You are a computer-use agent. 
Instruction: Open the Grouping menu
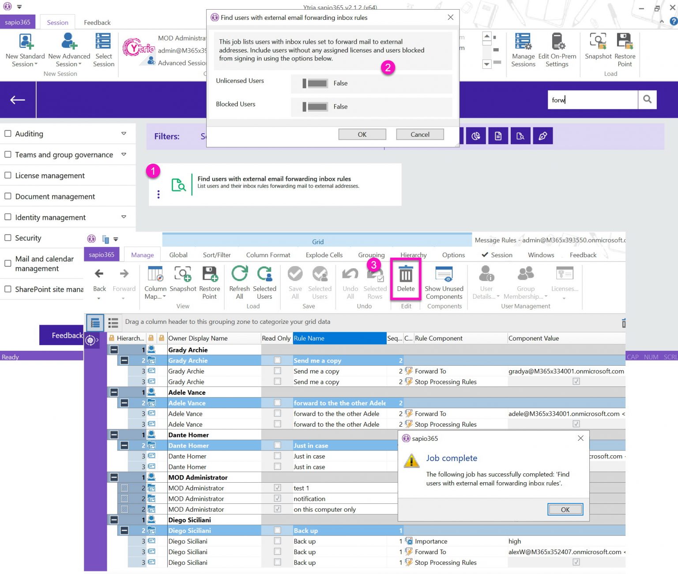point(371,255)
